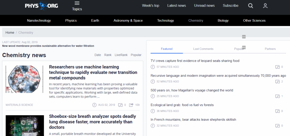Image resolution: width=290 pixels, height=136 pixels.
Task: Click the ellipsis icon on breadcrumb bar
Action: (x=244, y=37)
